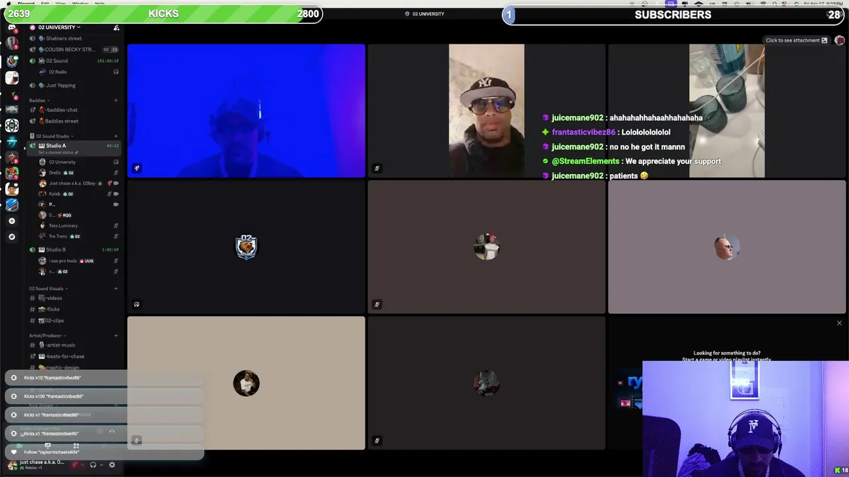Dismiss Kicks x10 notification with X icon

click(x=13, y=378)
